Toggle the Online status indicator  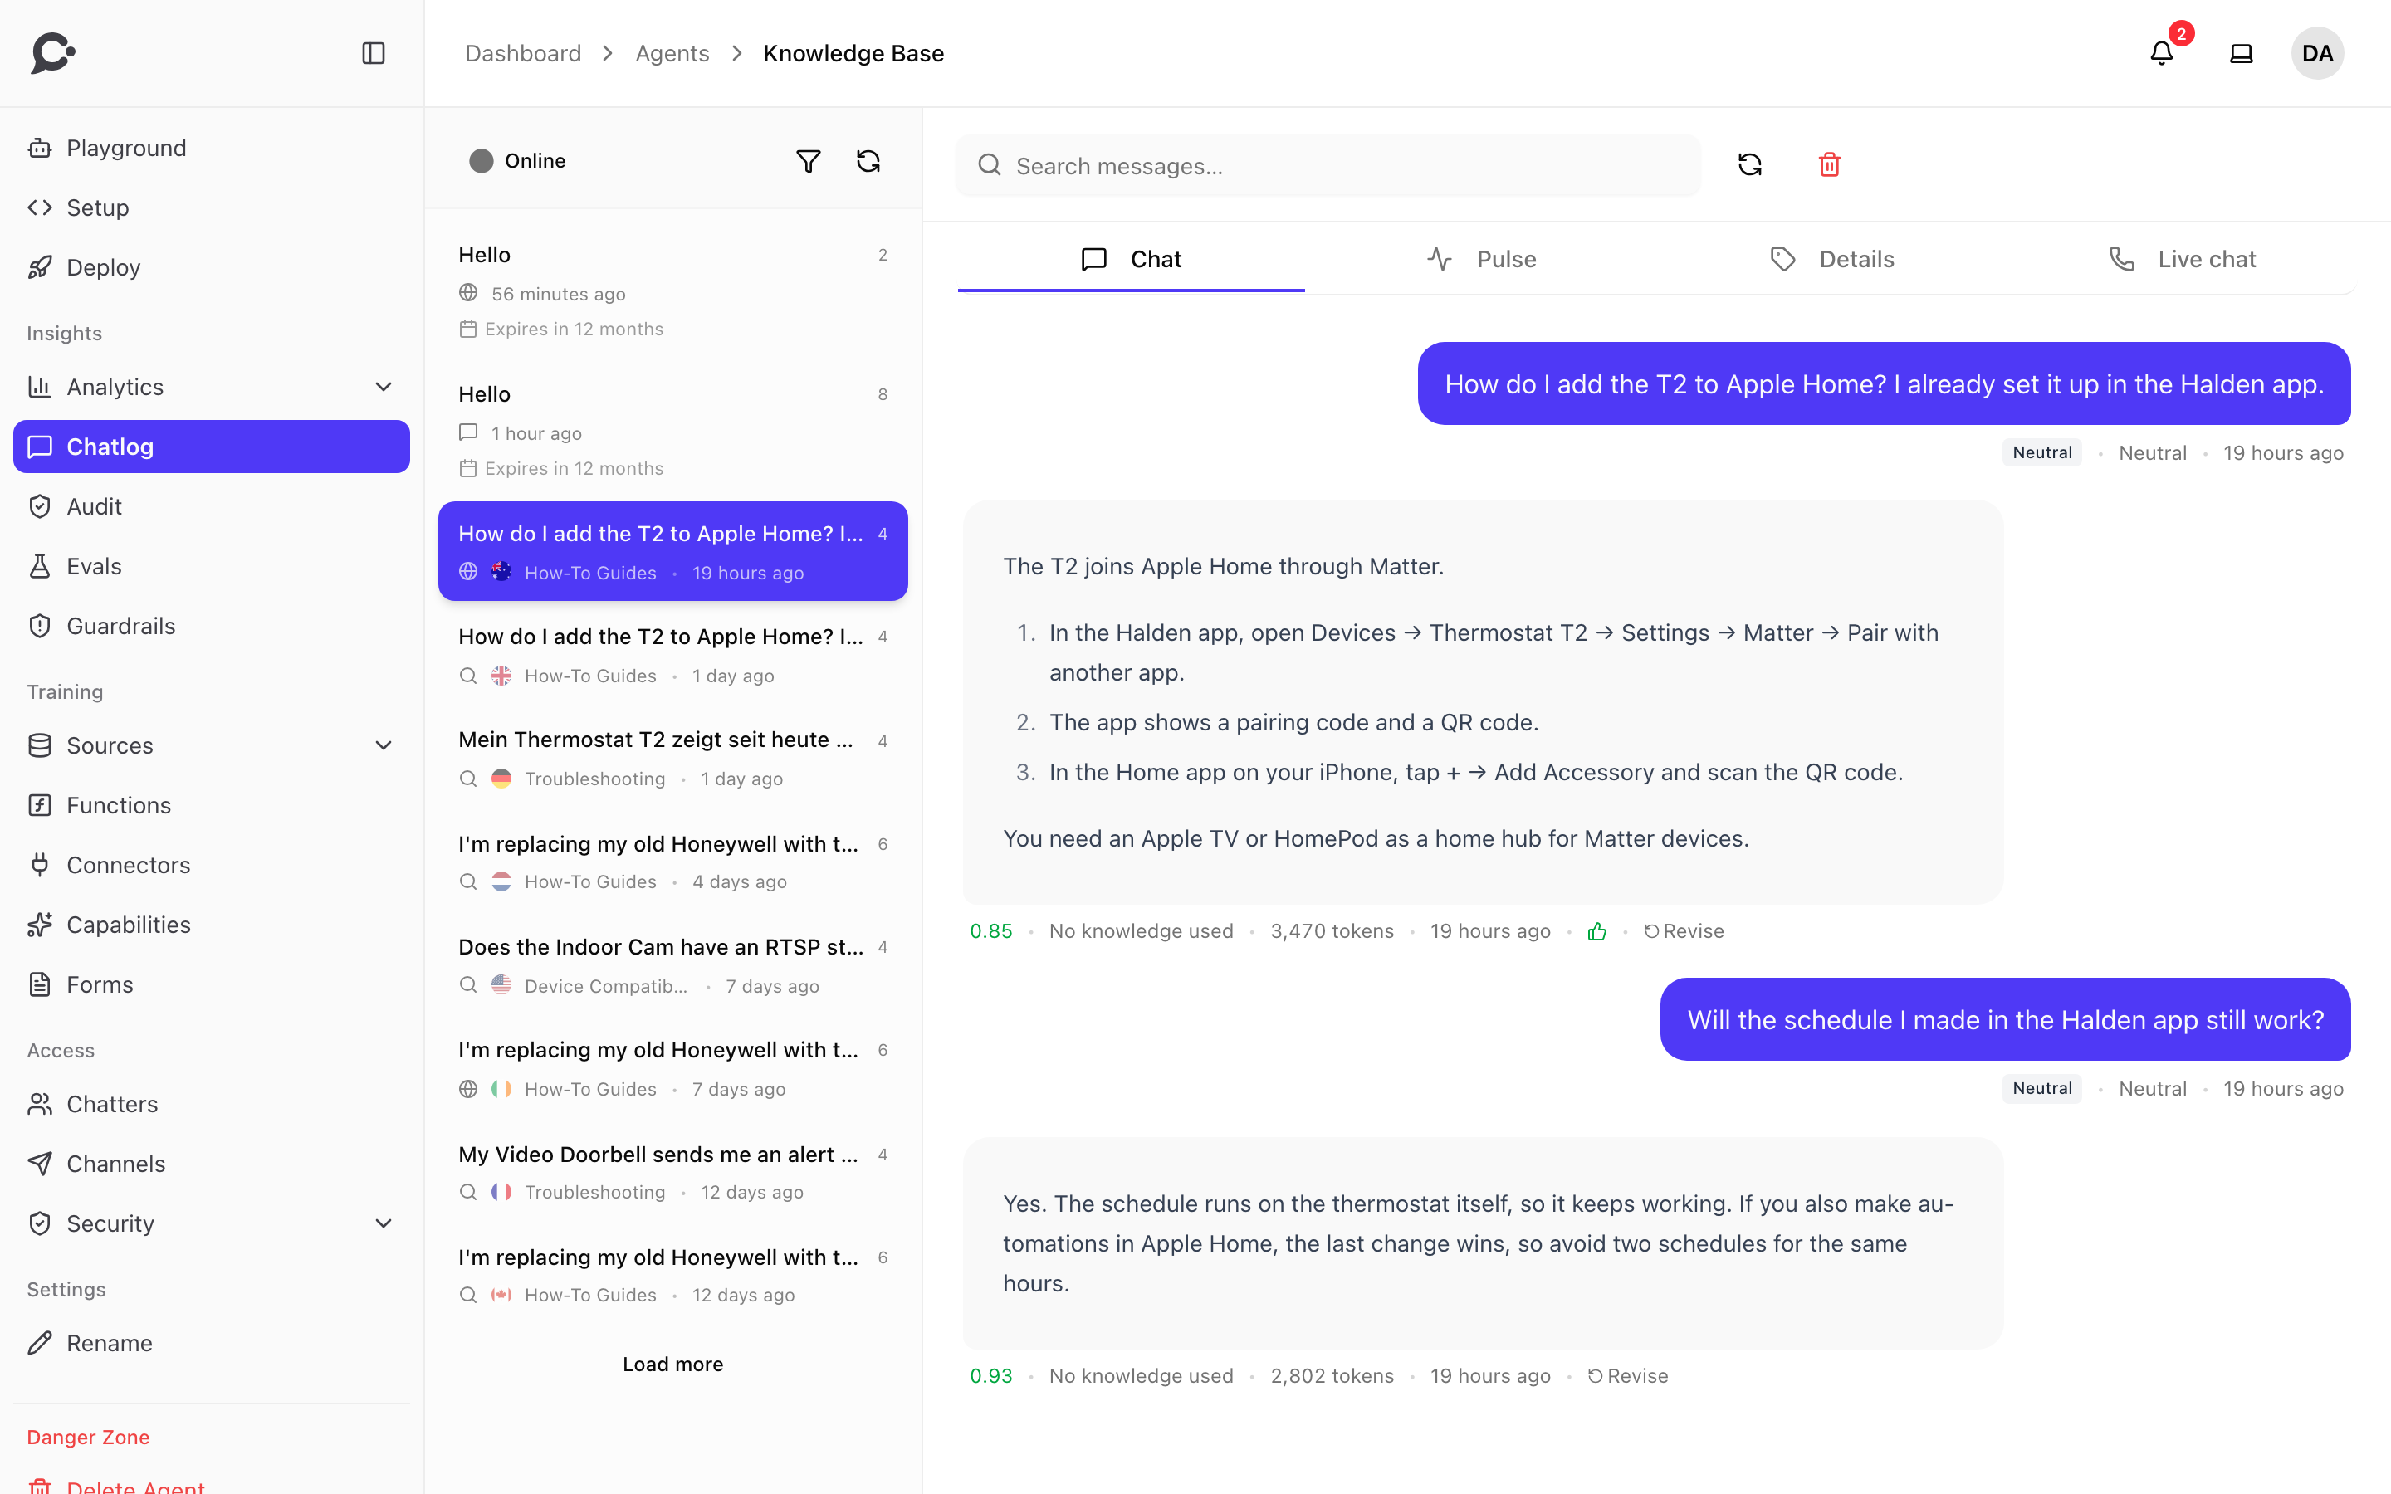tap(518, 161)
